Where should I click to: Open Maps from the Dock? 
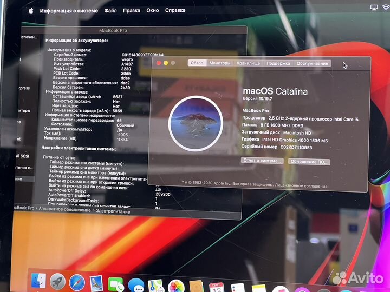[x=155, y=286]
